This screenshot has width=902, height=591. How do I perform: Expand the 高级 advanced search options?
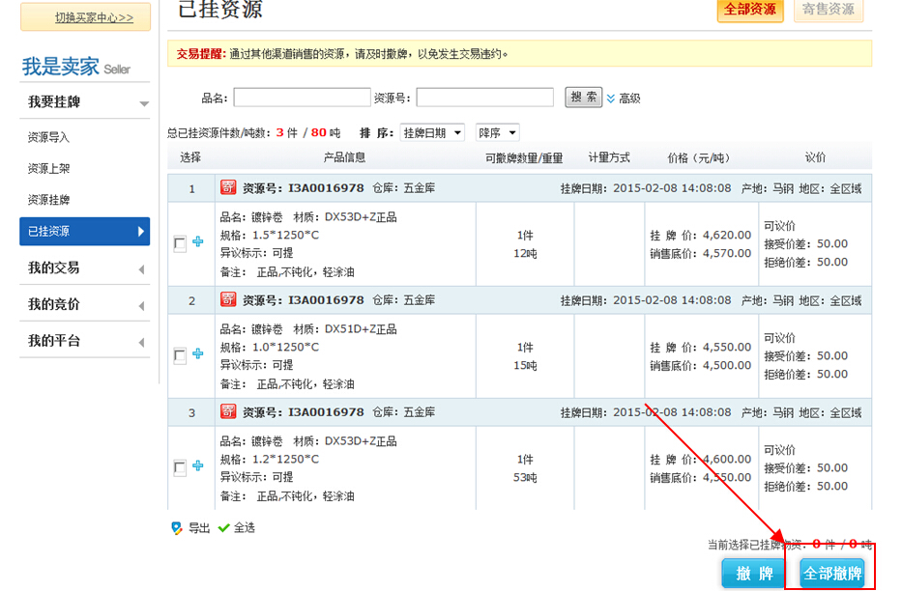click(x=624, y=98)
